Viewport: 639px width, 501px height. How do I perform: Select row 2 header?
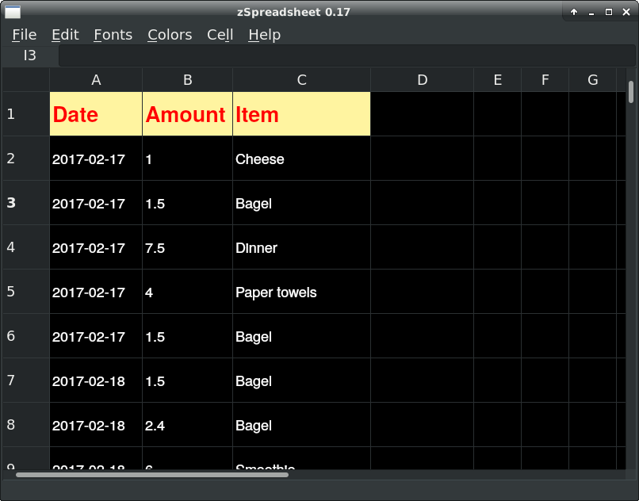pyautogui.click(x=26, y=159)
